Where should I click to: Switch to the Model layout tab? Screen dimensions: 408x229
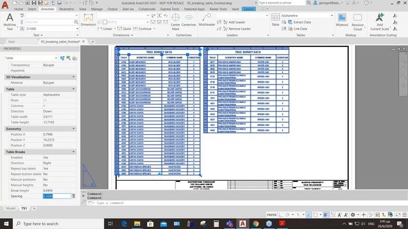(11, 208)
